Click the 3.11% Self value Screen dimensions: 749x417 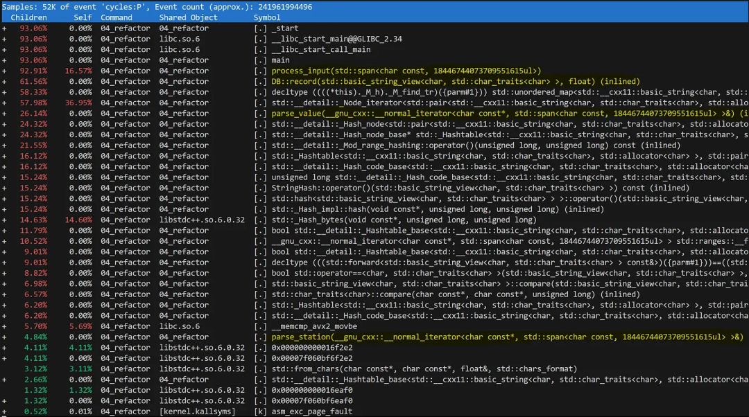click(x=80, y=369)
